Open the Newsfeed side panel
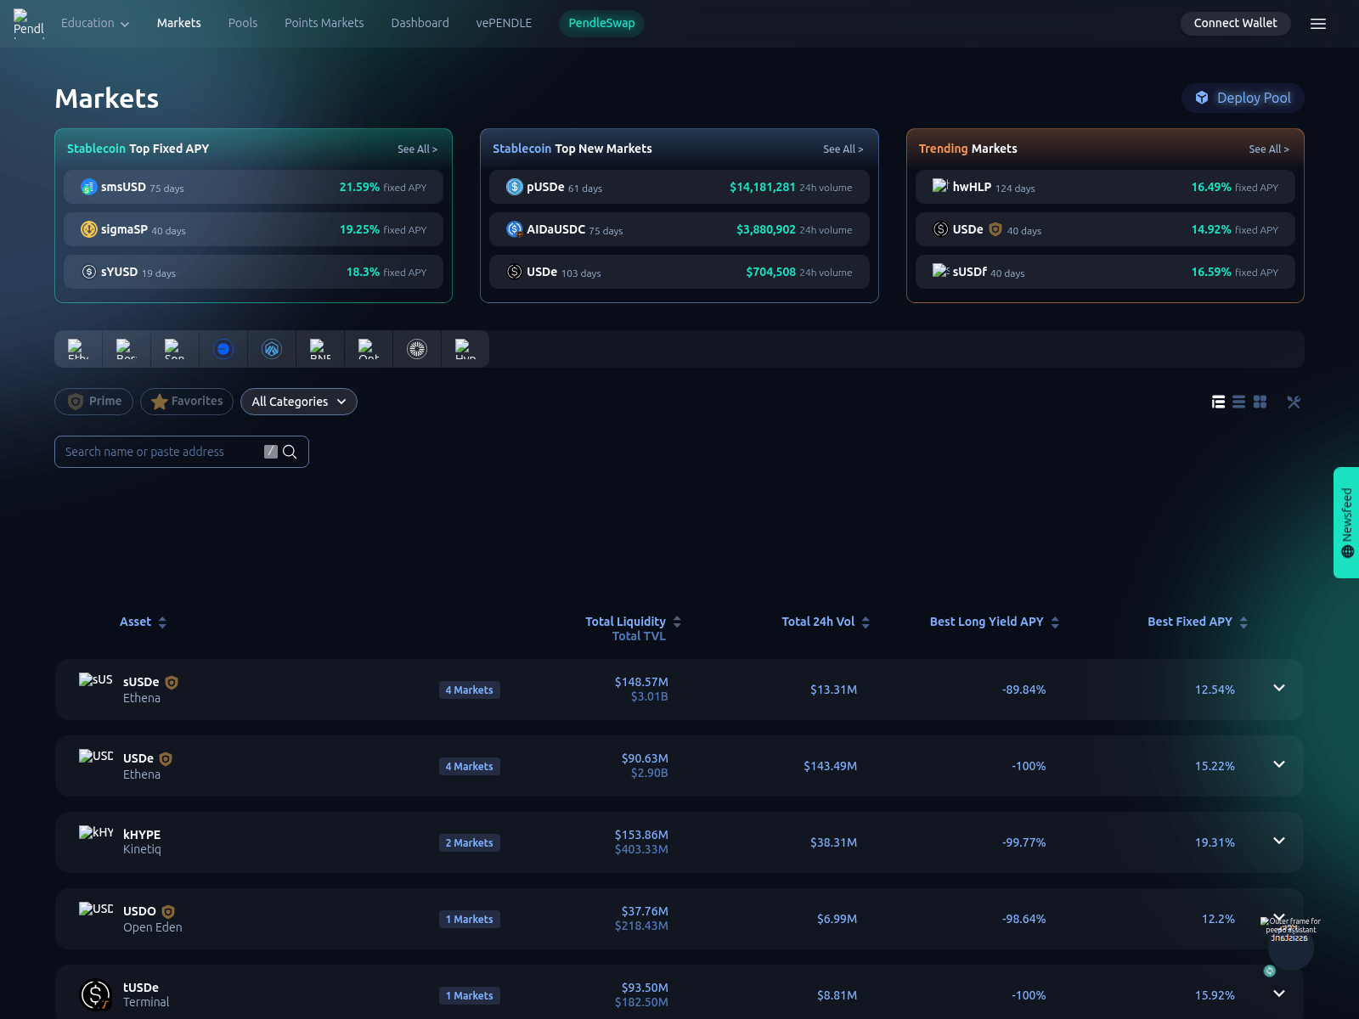 pos(1346,522)
